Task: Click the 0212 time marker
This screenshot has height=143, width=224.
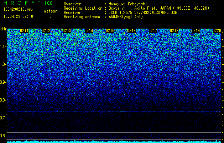Action: 46,31
